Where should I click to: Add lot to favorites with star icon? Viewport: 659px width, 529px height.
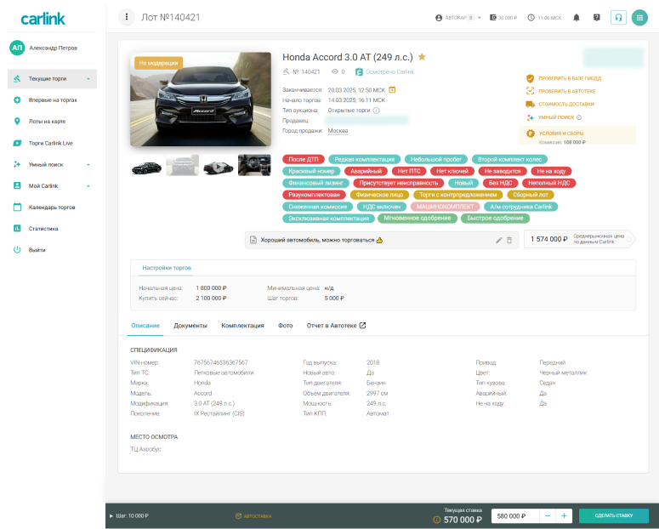click(422, 57)
